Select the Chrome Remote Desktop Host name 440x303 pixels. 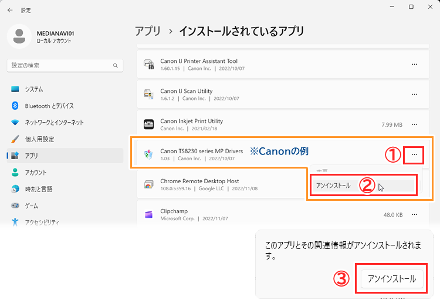pyautogui.click(x=200, y=181)
